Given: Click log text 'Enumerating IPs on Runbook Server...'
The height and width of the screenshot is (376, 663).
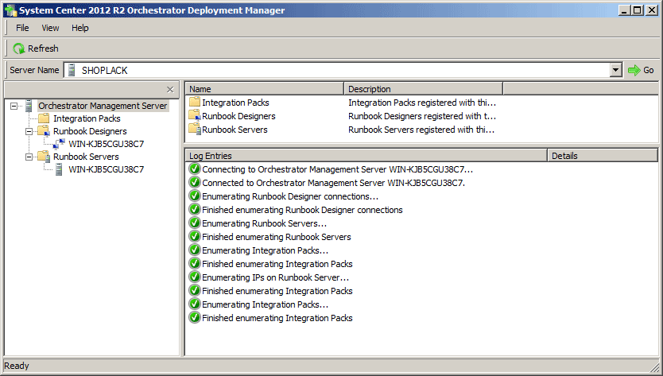Looking at the screenshot, I should click(275, 277).
